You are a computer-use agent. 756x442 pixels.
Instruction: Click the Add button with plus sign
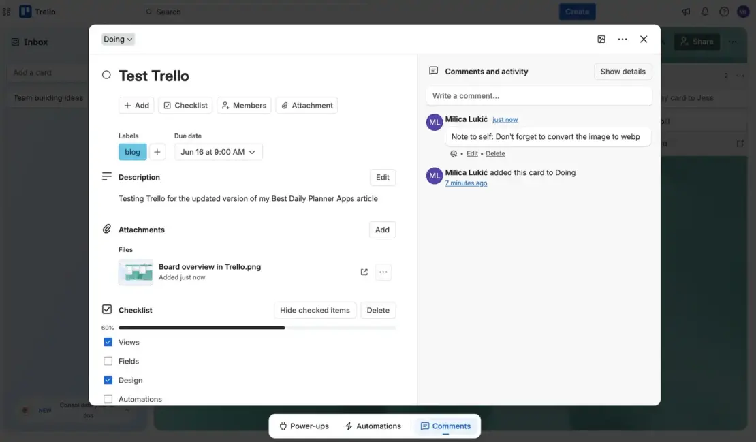[x=136, y=105]
